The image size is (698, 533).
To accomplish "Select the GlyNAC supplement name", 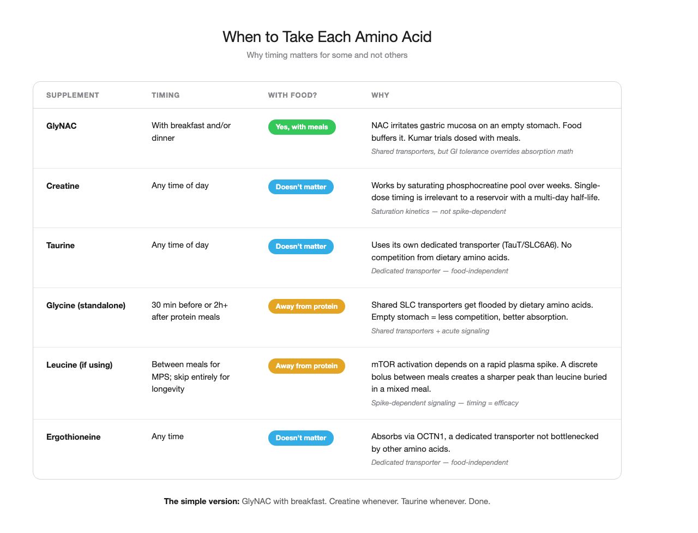I will pyautogui.click(x=61, y=126).
